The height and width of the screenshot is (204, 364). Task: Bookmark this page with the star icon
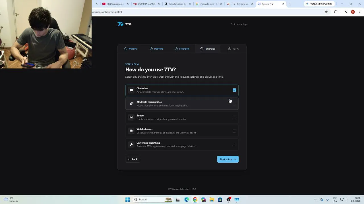tap(326, 12)
